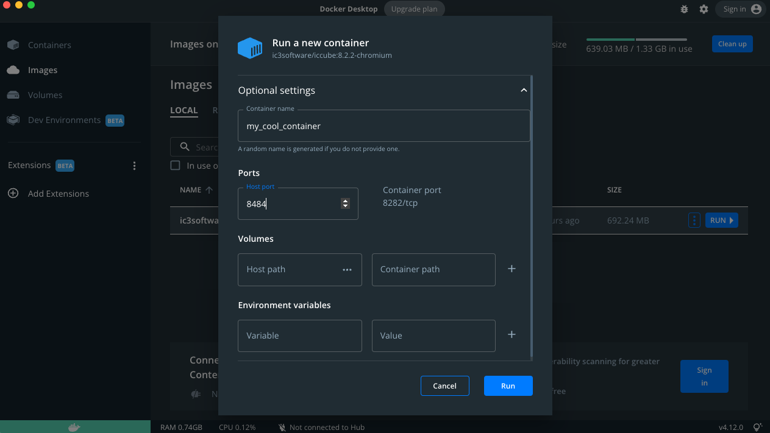Click the Container name input field
The image size is (770, 433).
coord(383,126)
